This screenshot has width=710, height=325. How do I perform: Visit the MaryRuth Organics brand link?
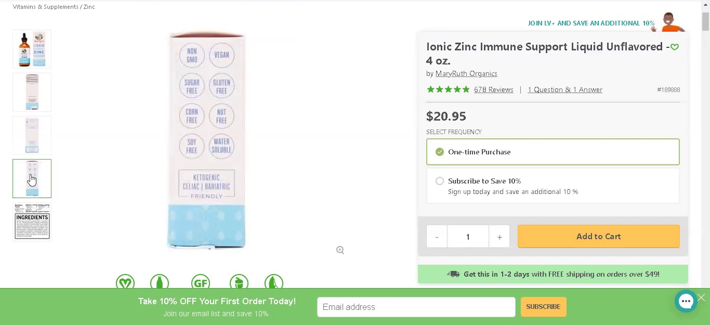pyautogui.click(x=466, y=73)
